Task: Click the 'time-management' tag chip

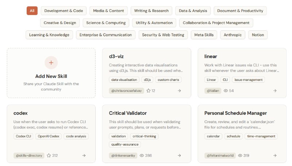Action: (261, 136)
